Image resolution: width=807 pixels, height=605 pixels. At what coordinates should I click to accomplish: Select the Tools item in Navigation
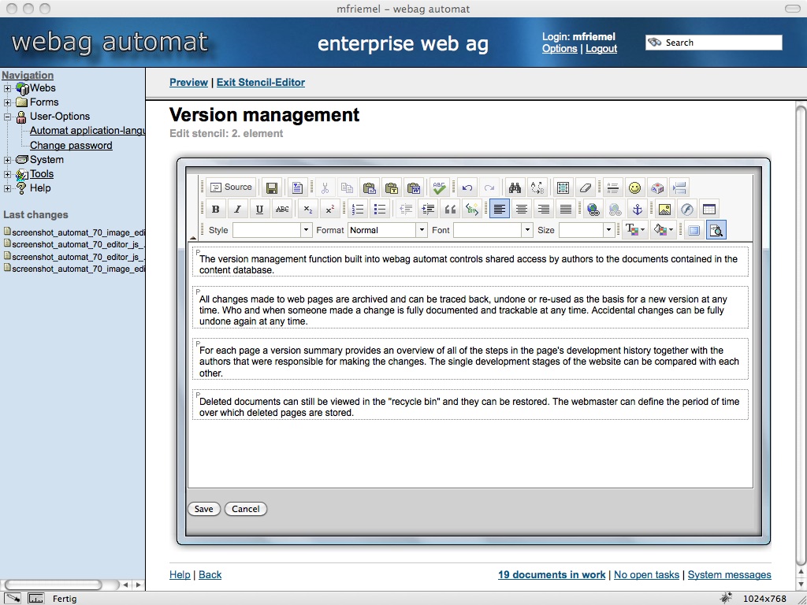(x=42, y=174)
